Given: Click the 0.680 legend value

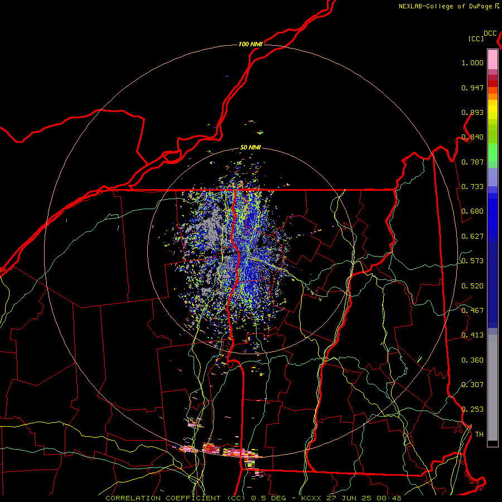Looking at the screenshot, I should coord(472,211).
